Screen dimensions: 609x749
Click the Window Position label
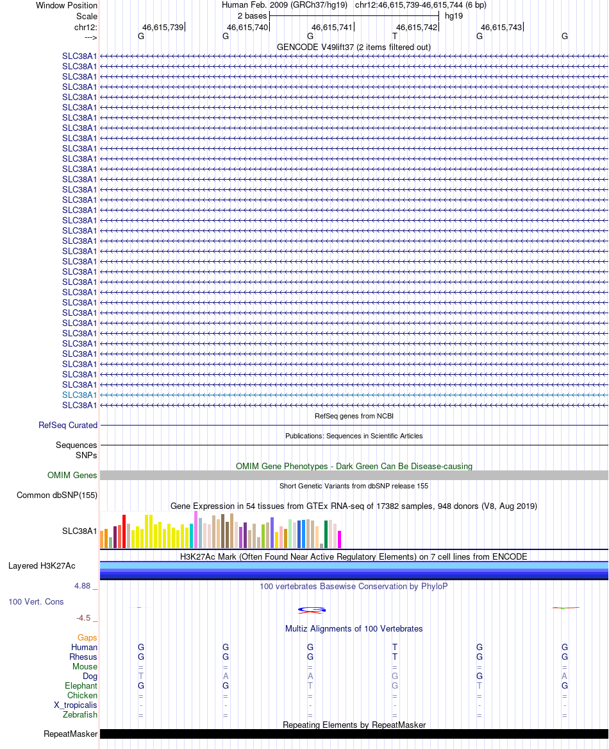(x=66, y=6)
